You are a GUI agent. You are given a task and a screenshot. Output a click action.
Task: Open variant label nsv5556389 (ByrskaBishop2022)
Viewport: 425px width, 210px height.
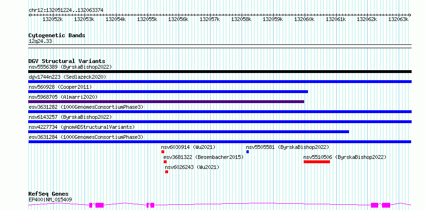click(70, 67)
